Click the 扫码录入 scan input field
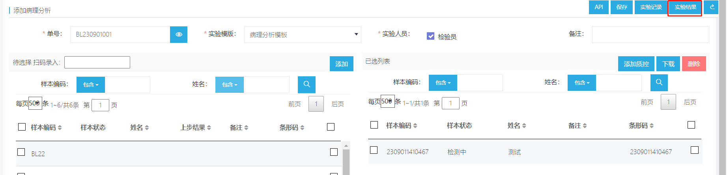The width and height of the screenshot is (727, 175). (x=97, y=63)
